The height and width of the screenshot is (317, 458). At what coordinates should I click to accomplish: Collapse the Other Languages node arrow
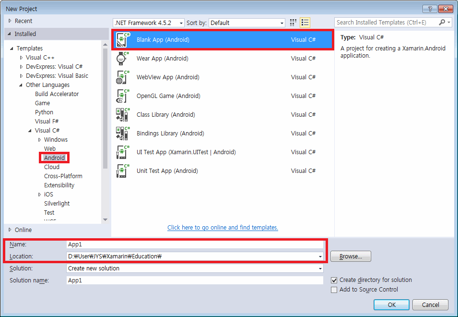tap(21, 85)
